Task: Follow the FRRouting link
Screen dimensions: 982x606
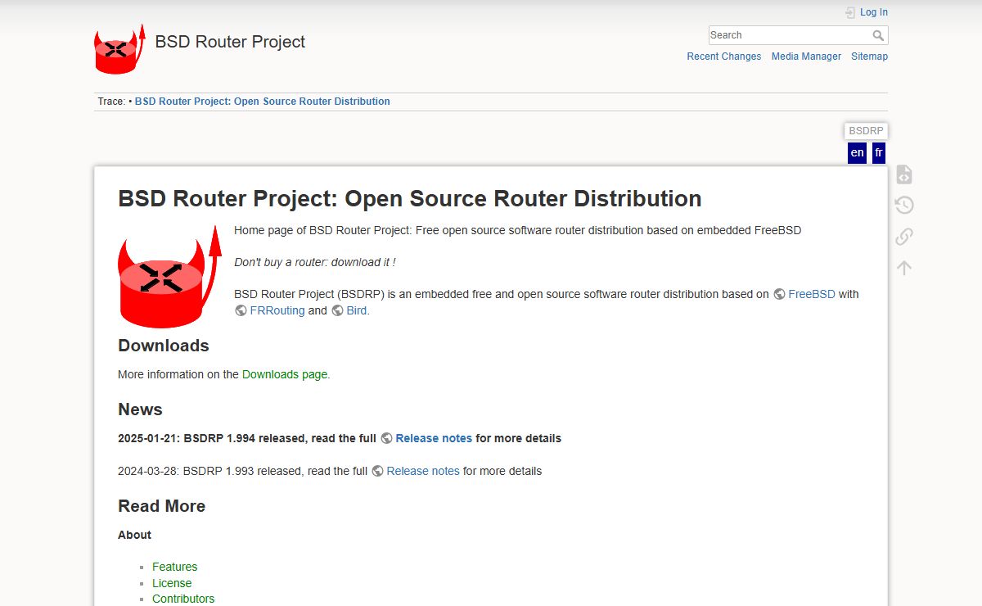Action: click(277, 310)
